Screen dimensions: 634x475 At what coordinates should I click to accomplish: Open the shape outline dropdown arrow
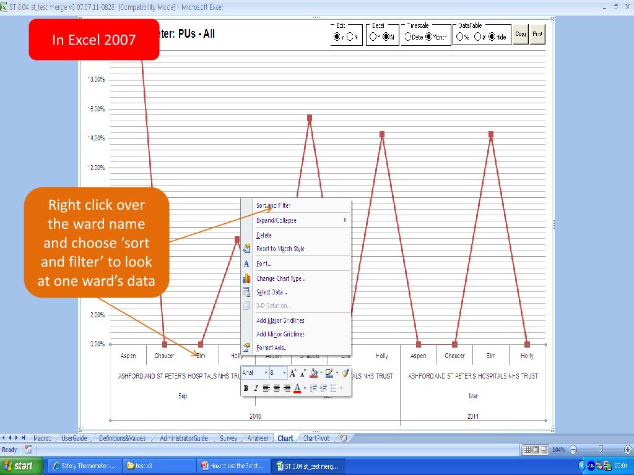point(337,373)
